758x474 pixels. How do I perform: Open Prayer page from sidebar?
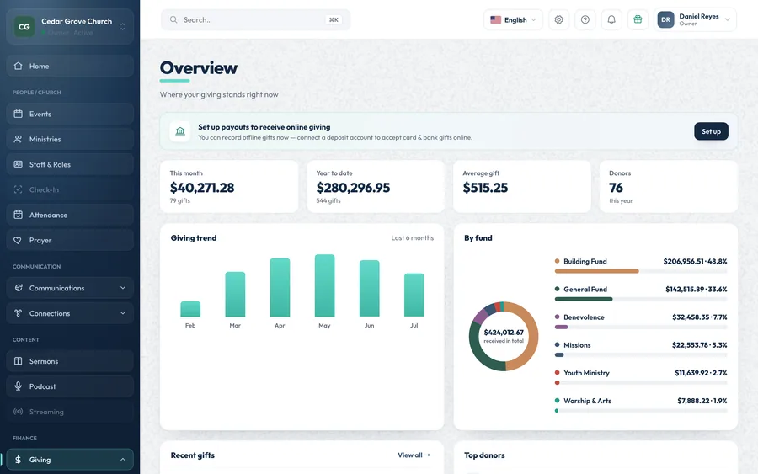(70, 240)
